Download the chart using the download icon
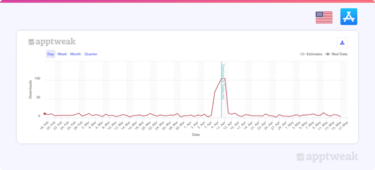Viewport: 375px width, 170px height. pyautogui.click(x=342, y=43)
